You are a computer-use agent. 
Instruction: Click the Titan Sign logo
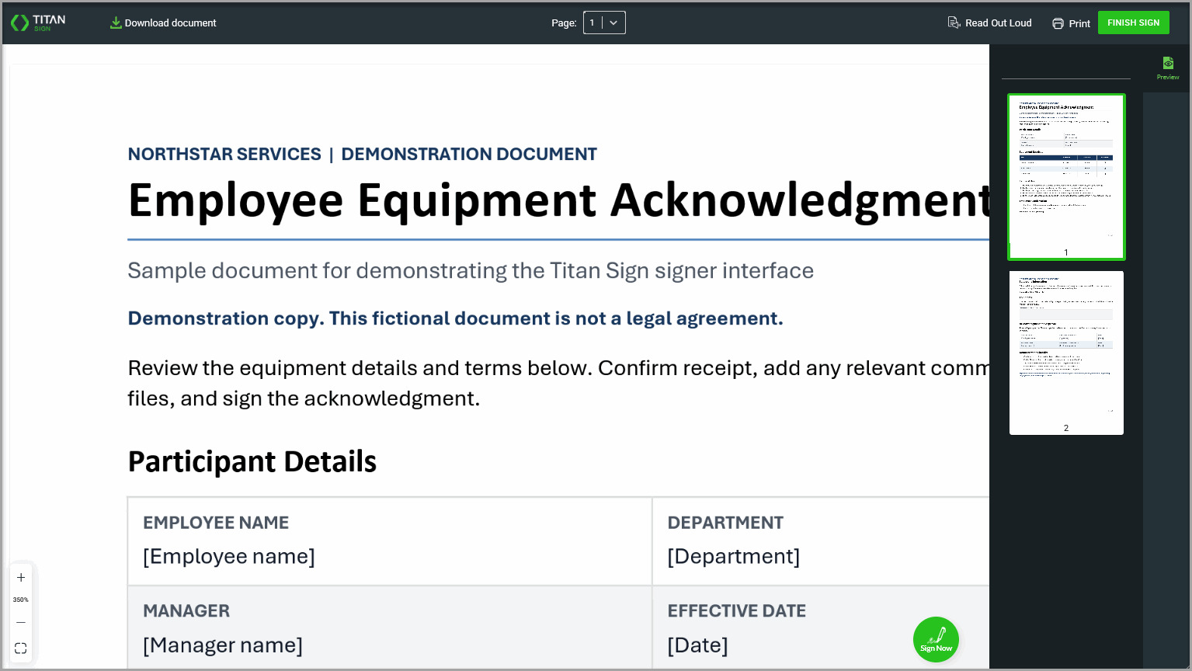[x=38, y=23]
